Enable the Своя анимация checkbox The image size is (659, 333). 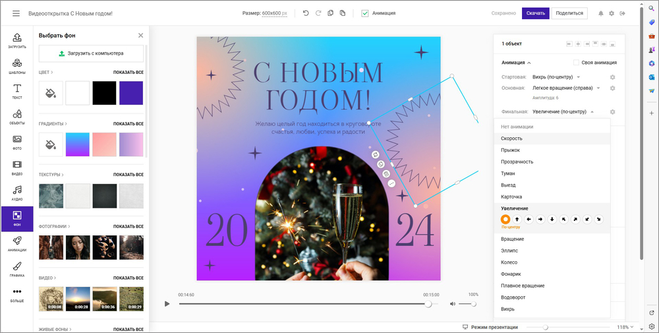[x=576, y=62]
